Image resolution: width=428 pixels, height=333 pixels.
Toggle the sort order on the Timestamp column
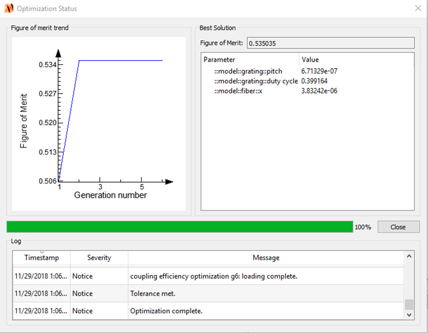click(x=41, y=258)
